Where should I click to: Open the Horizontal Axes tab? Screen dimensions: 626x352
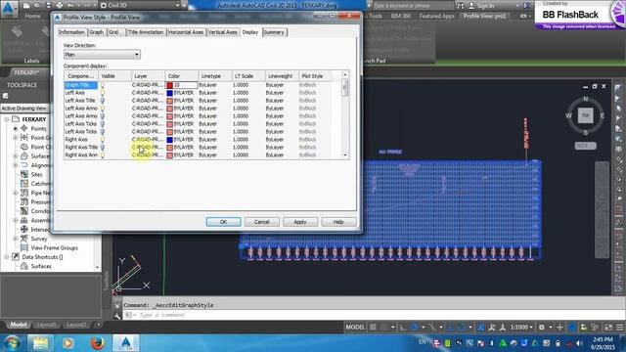186,32
